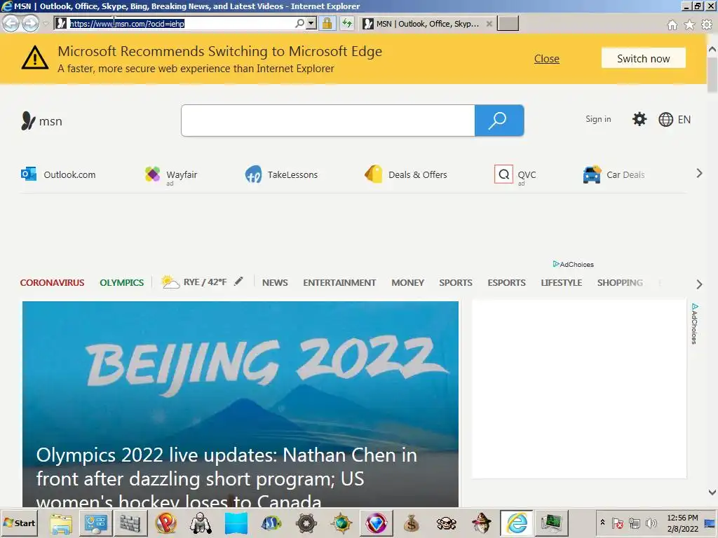Open the QVC shortcut
The height and width of the screenshot is (538, 718).
[x=515, y=174]
